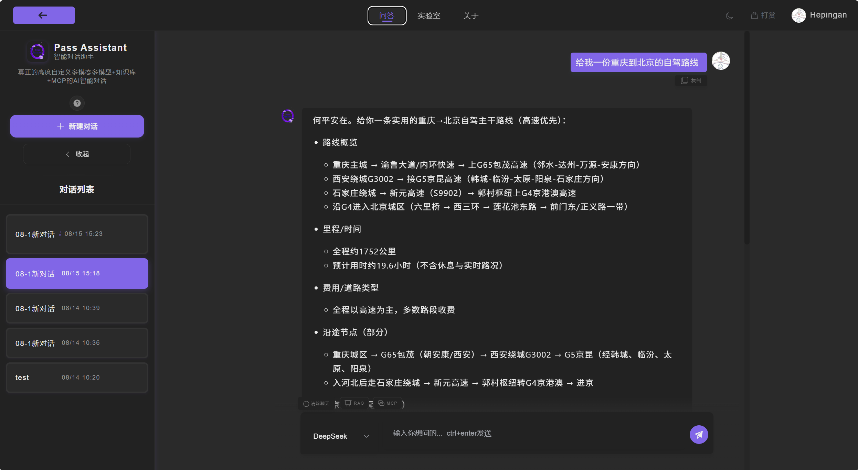Open the 打赏 tip option
The width and height of the screenshot is (858, 470).
point(763,15)
